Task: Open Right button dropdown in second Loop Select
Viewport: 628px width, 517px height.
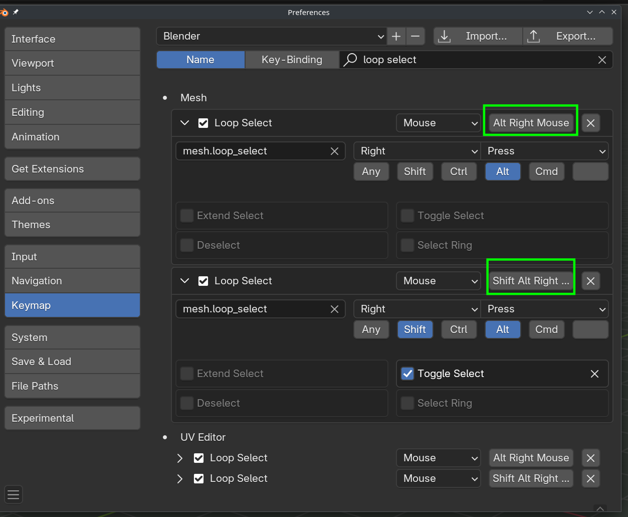Action: [417, 309]
